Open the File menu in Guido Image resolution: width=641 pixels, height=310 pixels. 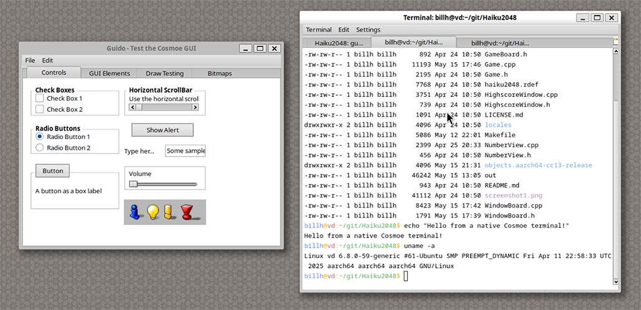tap(30, 60)
